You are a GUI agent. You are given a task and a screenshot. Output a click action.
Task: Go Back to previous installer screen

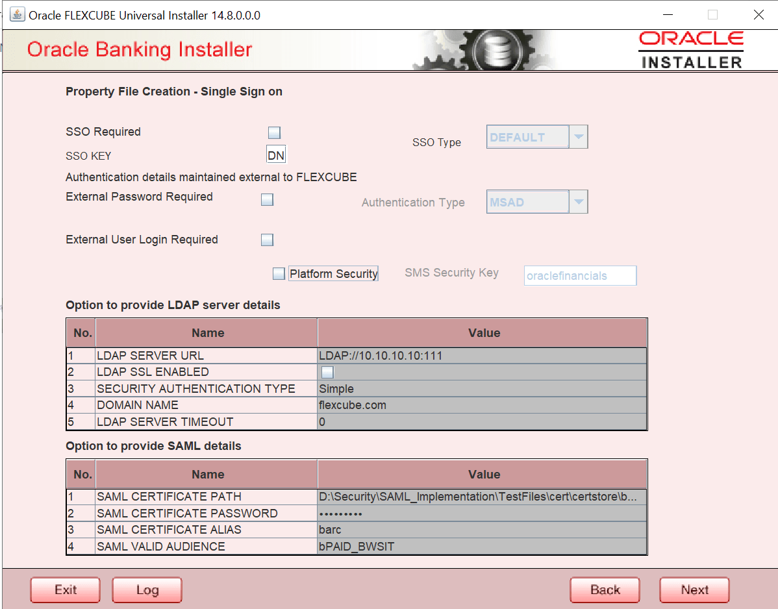pyautogui.click(x=605, y=590)
